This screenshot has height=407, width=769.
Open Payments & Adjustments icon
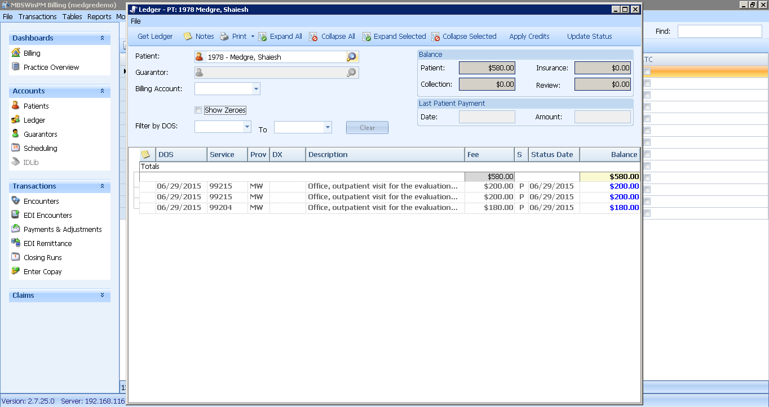16,229
